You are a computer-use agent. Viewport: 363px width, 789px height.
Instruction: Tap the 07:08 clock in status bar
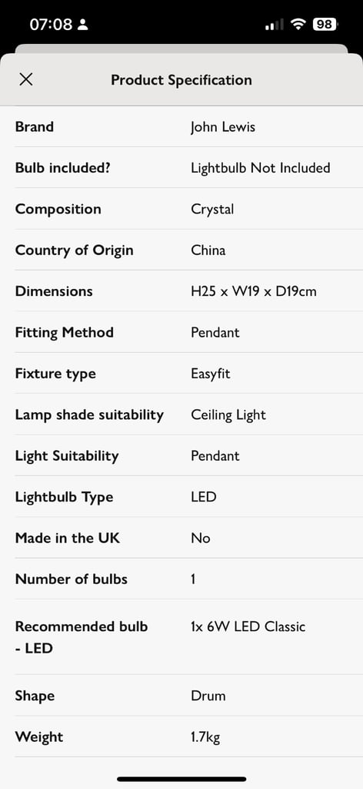point(51,24)
